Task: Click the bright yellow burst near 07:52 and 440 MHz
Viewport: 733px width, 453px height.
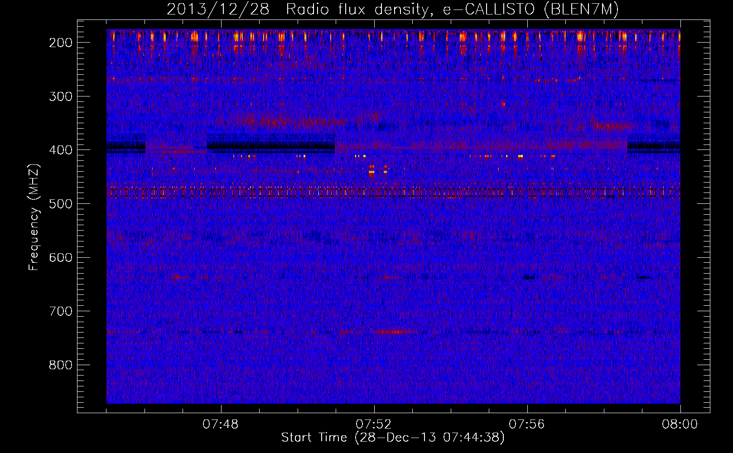Action: pyautogui.click(x=371, y=172)
